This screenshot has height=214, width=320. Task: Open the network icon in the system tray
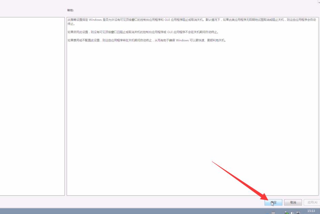298,213
